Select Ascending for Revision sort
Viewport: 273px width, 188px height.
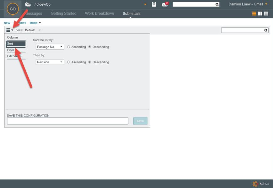coord(69,62)
